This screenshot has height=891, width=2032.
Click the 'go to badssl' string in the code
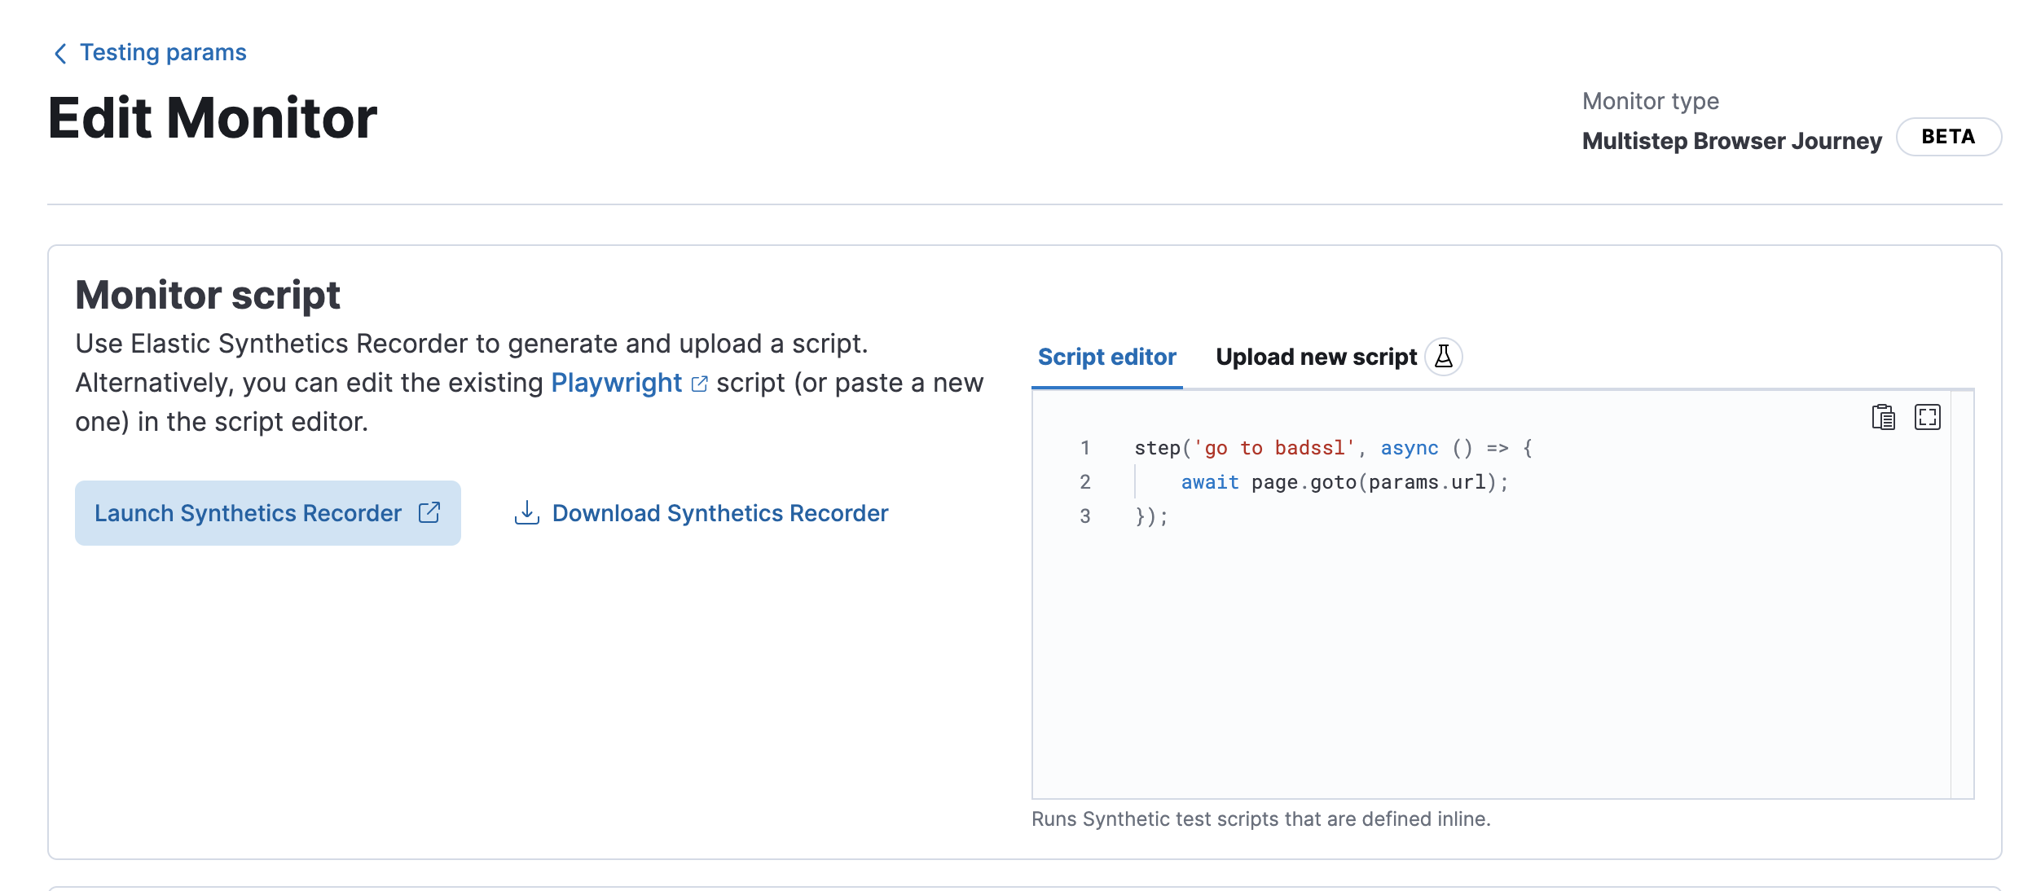point(1275,447)
